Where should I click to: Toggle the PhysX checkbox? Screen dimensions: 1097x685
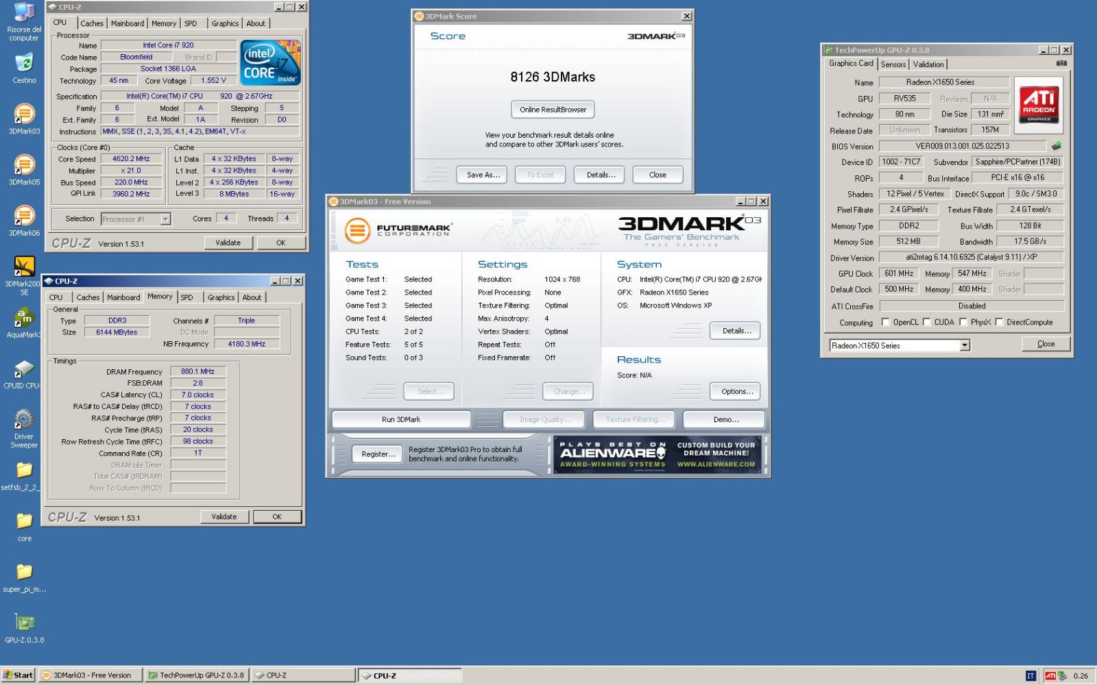coord(963,322)
